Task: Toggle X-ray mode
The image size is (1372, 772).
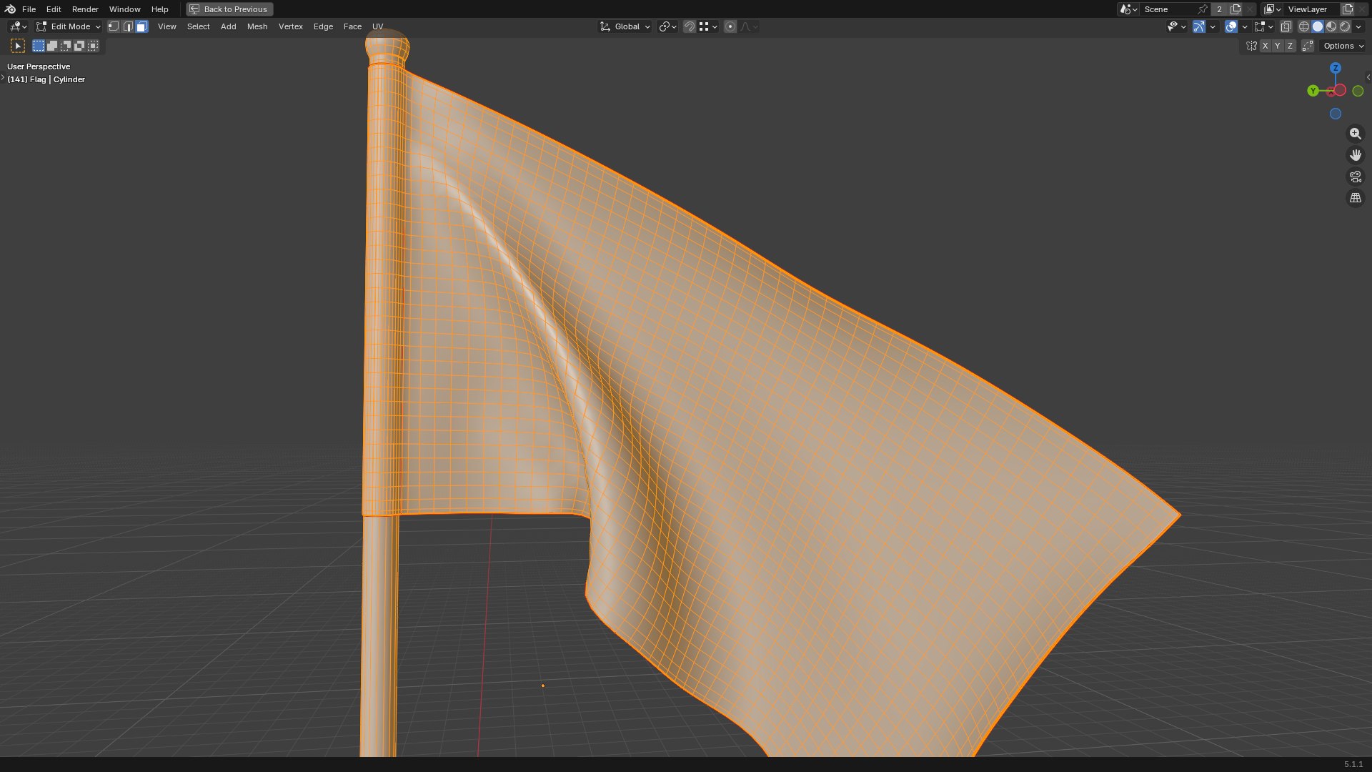Action: pyautogui.click(x=1286, y=26)
